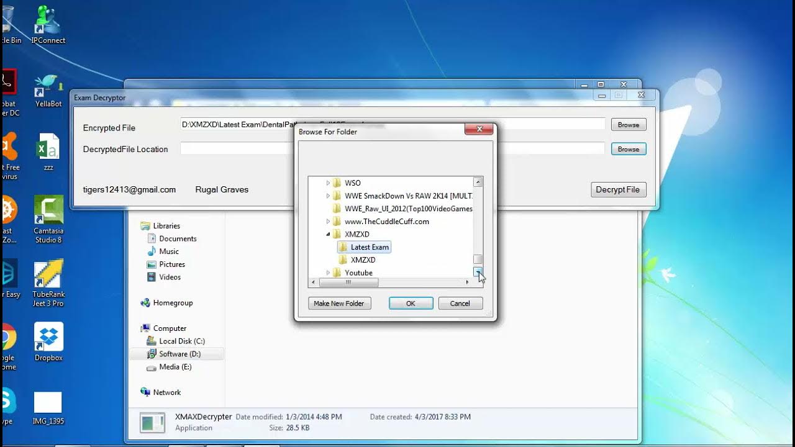Select the WSO folder icon in tree

(x=337, y=183)
